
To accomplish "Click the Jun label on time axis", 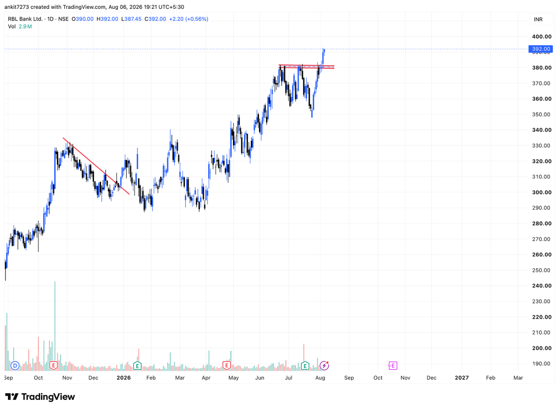I will point(260,378).
